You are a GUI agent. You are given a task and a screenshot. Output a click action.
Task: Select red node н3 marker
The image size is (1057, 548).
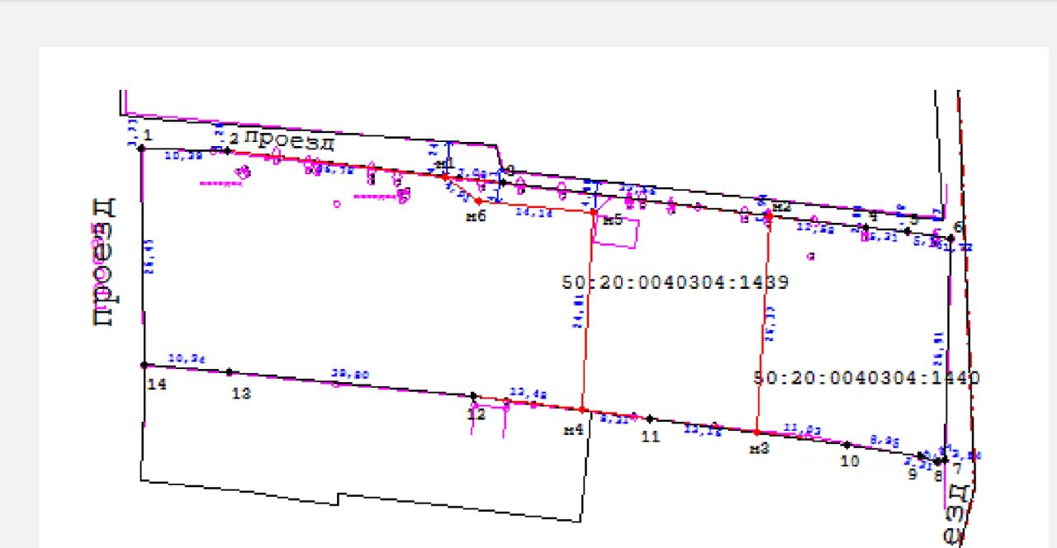(756, 432)
